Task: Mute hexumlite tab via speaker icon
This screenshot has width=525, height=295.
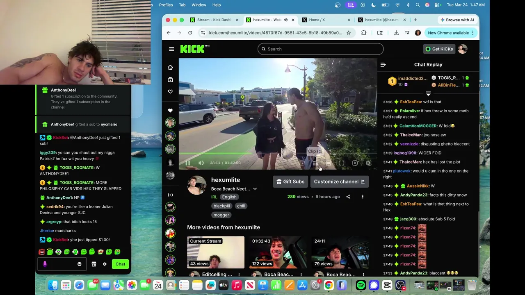Action: click(286, 20)
